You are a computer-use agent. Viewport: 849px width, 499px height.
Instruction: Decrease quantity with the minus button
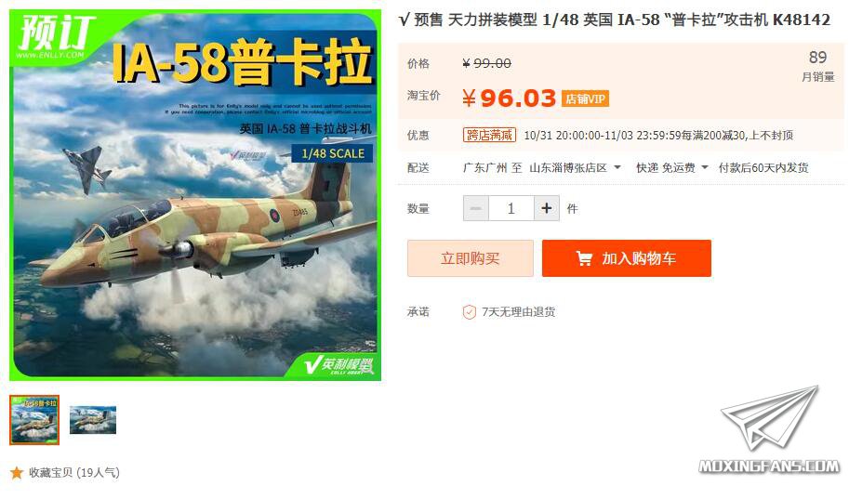476,208
